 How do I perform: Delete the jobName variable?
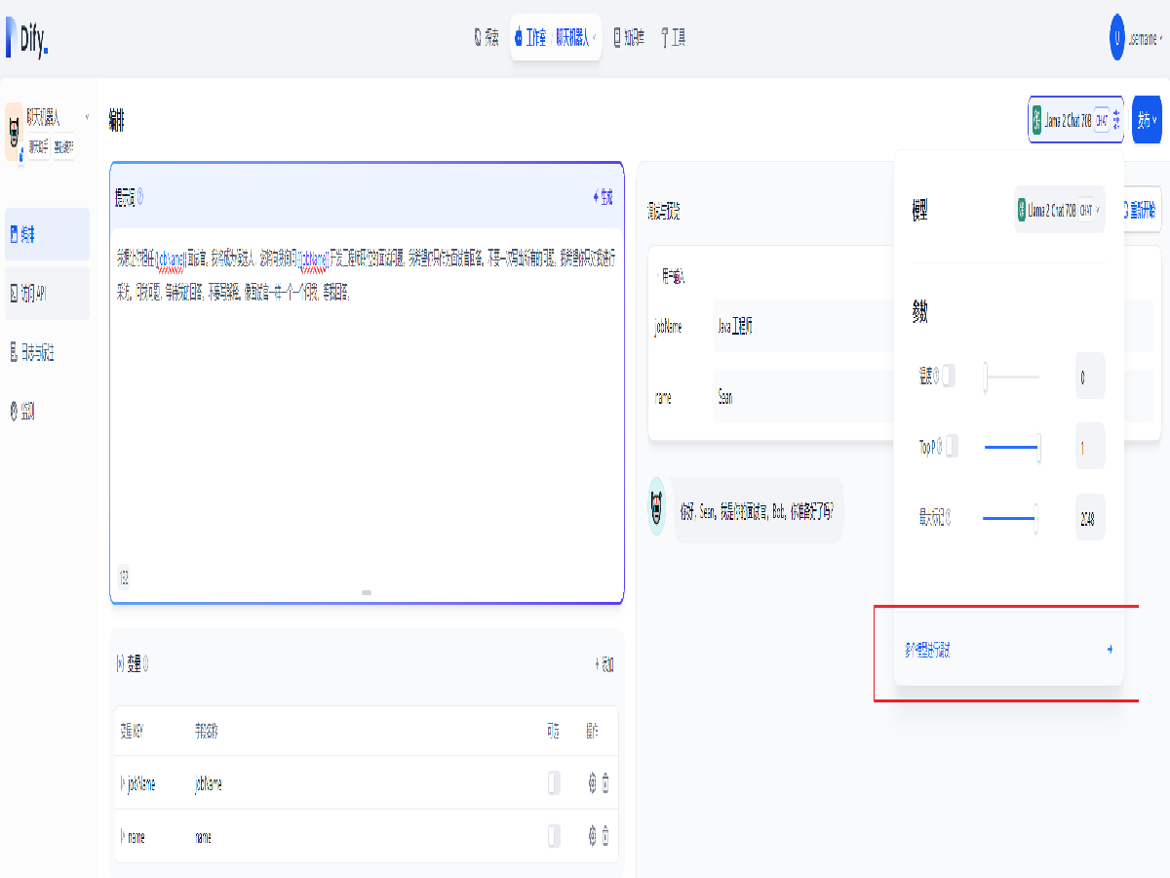coord(605,783)
